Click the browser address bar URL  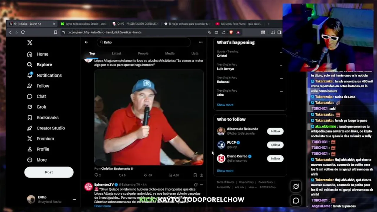(x=105, y=32)
